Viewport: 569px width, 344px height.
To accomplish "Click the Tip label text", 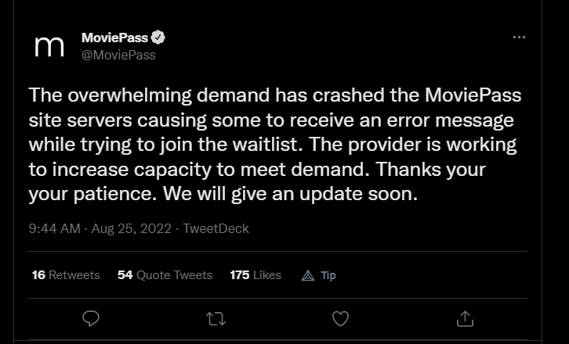I will [328, 275].
